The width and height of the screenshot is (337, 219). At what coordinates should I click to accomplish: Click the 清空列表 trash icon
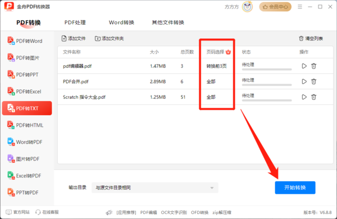(x=301, y=39)
